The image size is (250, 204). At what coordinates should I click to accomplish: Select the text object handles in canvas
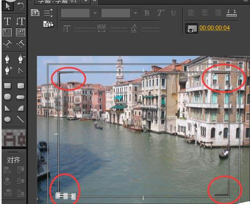point(66,196)
